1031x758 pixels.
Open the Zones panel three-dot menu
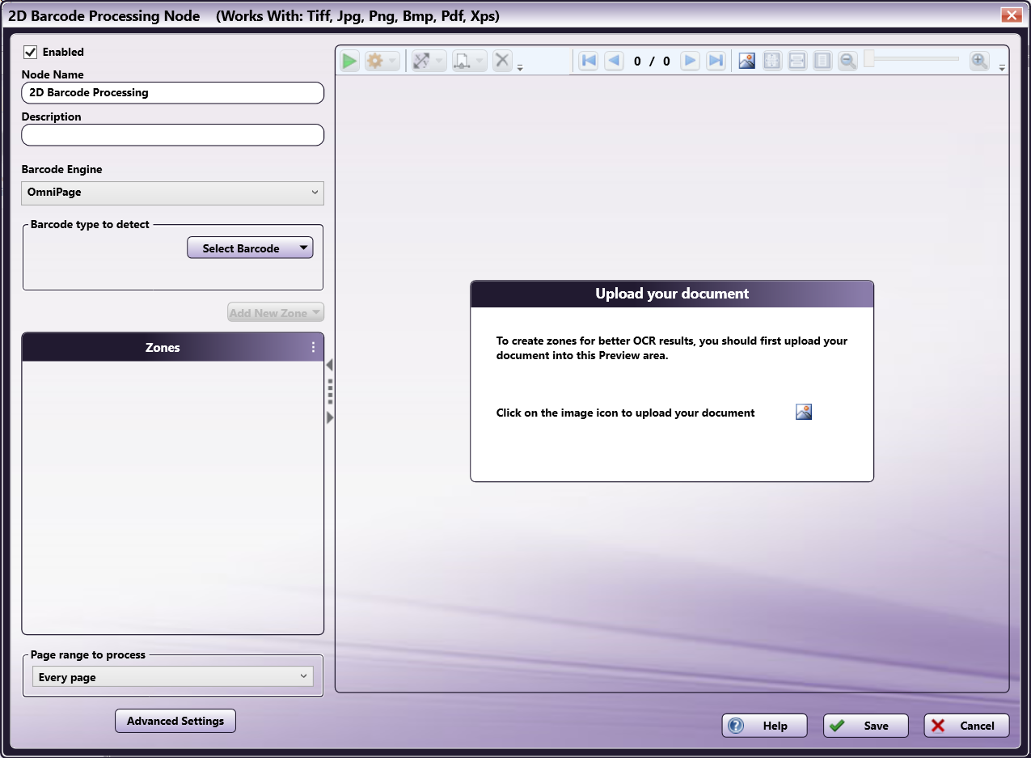314,347
